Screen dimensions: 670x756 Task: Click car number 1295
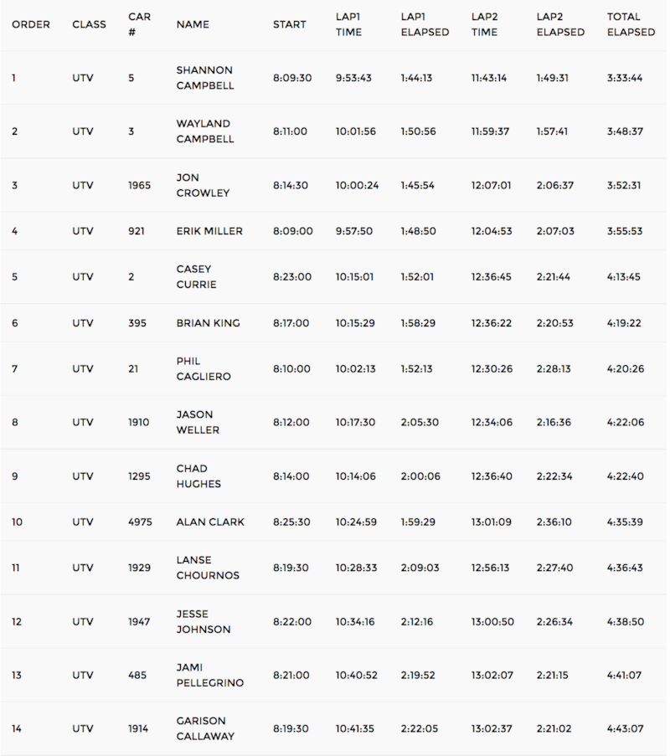(x=139, y=476)
